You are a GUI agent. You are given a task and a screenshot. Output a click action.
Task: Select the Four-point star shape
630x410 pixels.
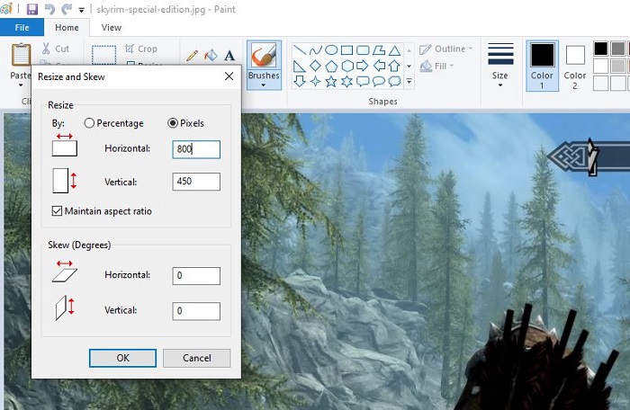pyautogui.click(x=315, y=81)
